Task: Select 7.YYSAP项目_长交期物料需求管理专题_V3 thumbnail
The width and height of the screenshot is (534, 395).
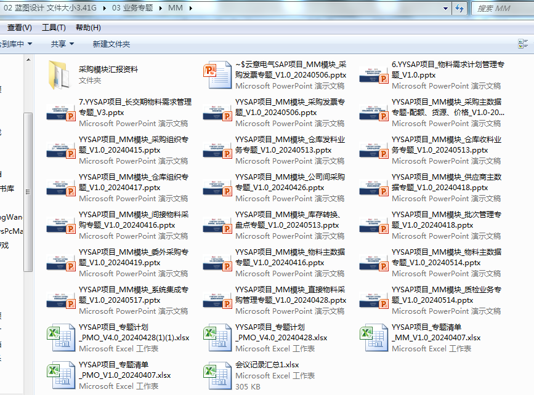Action: coord(60,112)
